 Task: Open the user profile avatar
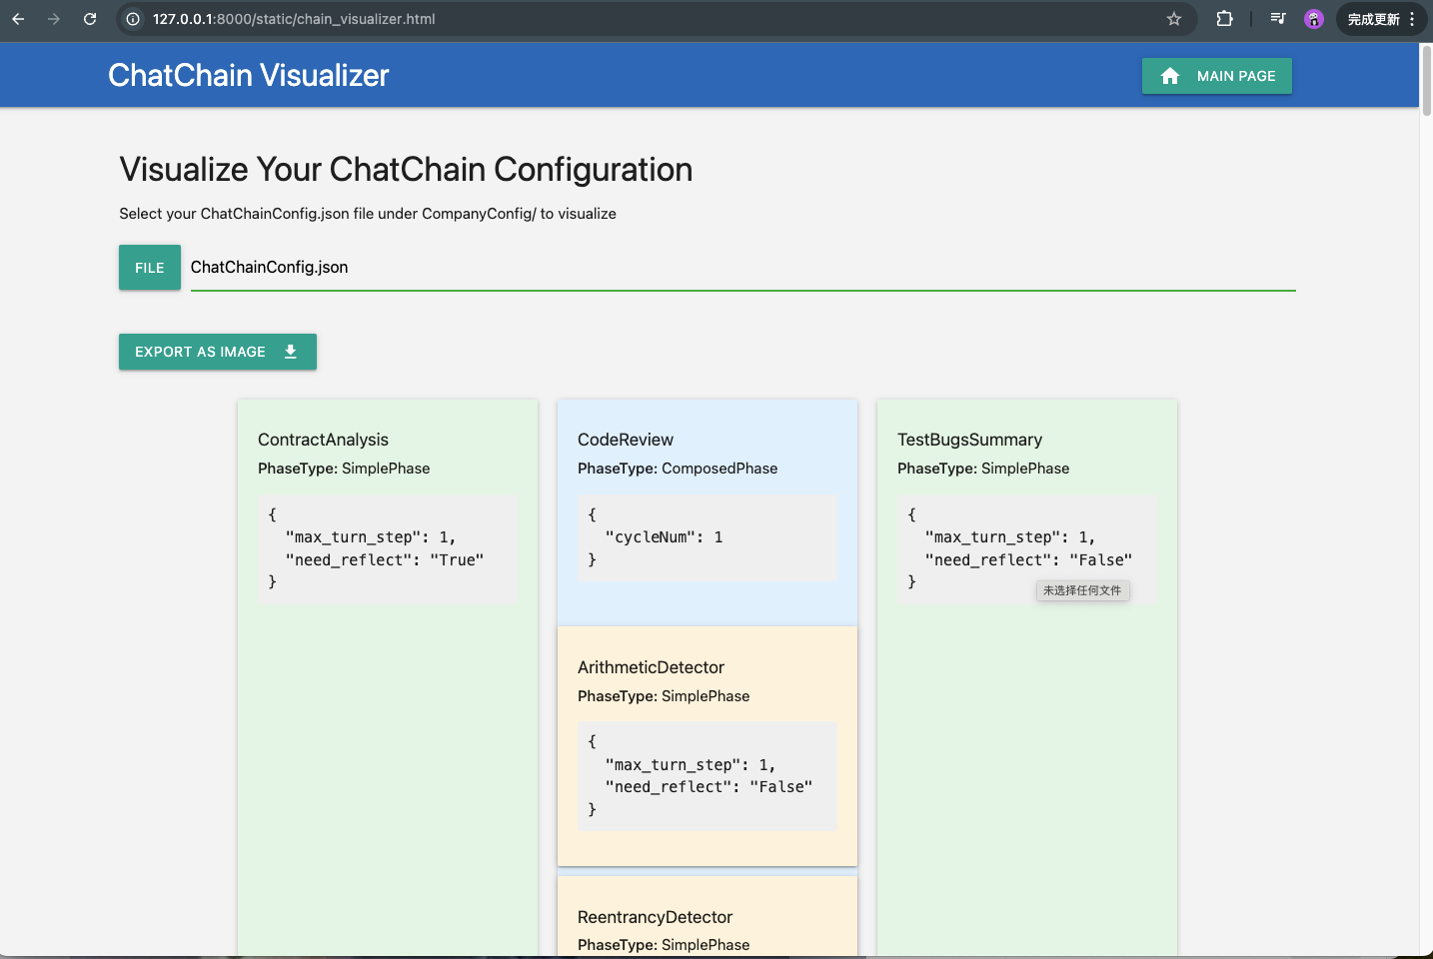1314,19
